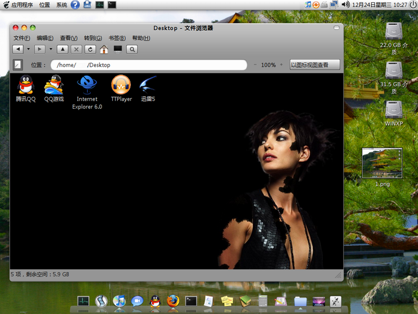Click the mail launcher icon in top panel

click(x=87, y=5)
